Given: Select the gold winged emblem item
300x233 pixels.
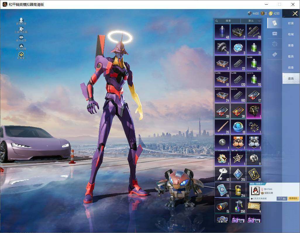Looking at the screenshot, I should tap(222, 158).
